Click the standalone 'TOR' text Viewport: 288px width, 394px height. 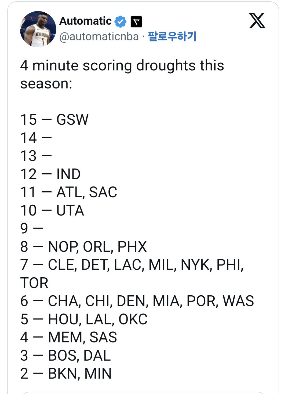[34, 283]
